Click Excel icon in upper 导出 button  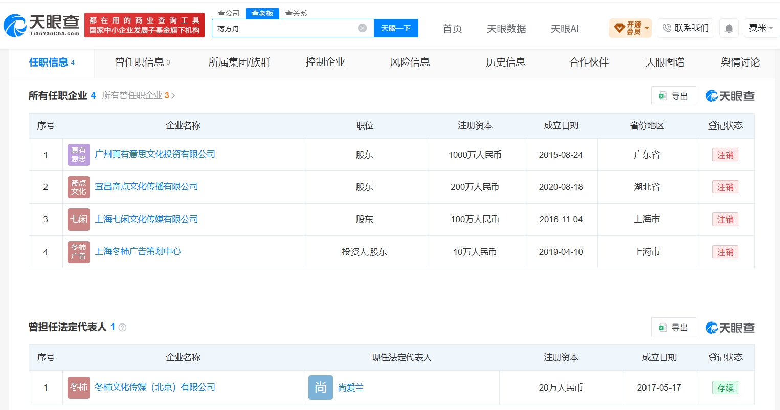coord(663,96)
